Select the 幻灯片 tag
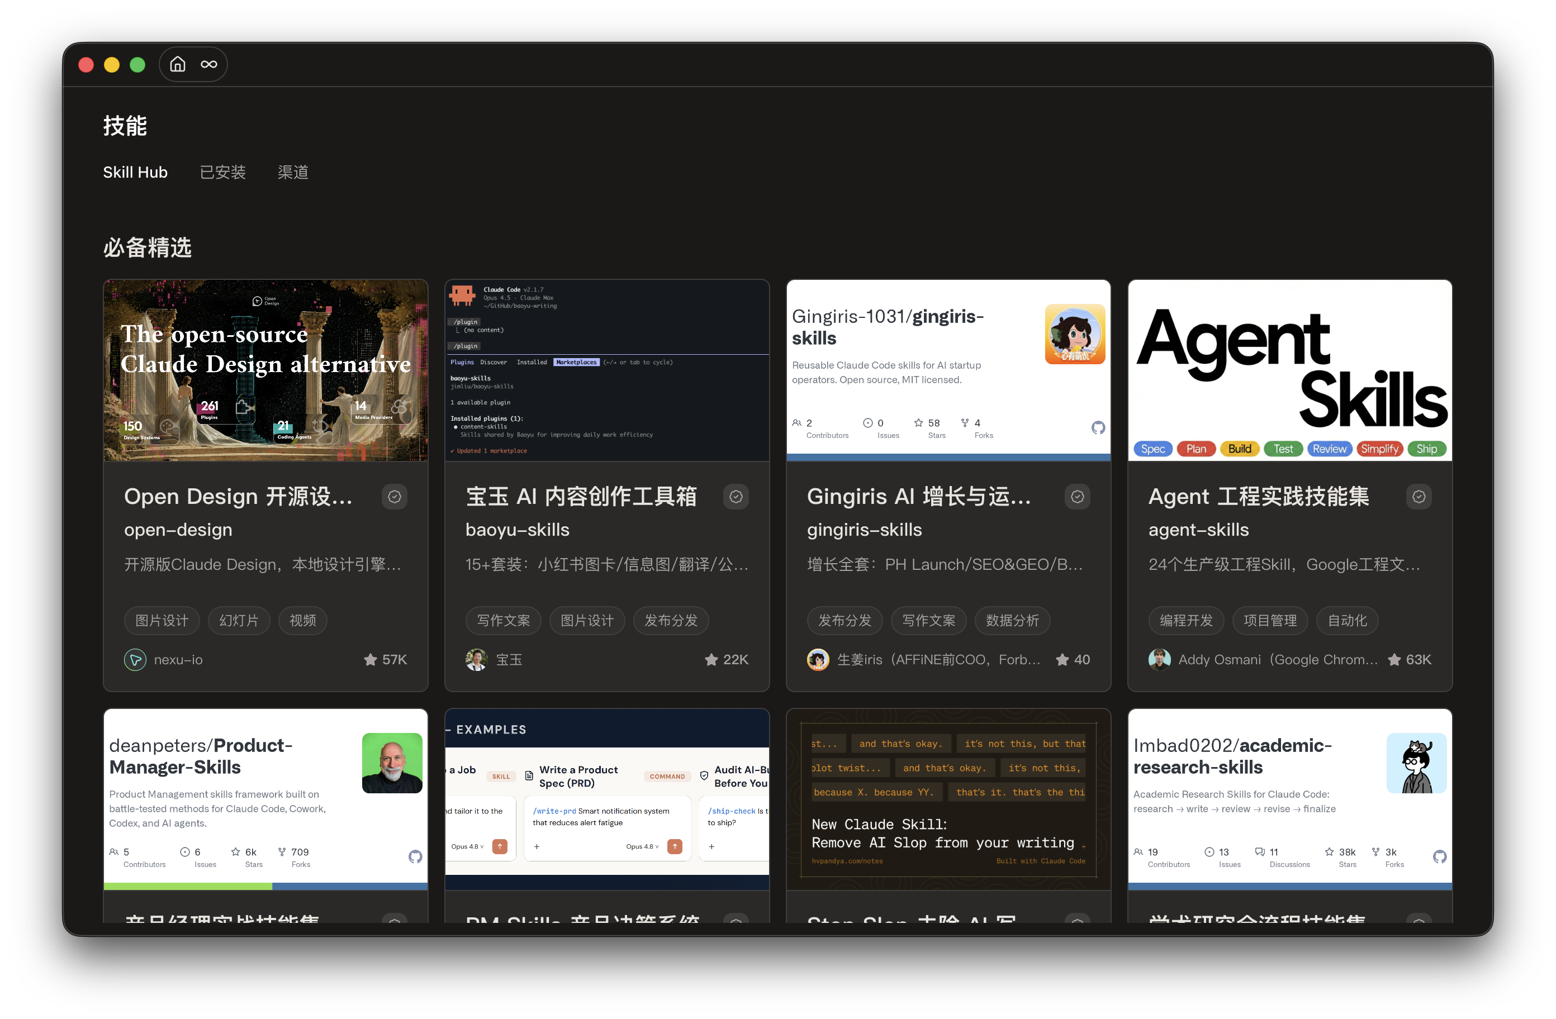Image resolution: width=1556 pixels, height=1019 pixels. [x=239, y=620]
